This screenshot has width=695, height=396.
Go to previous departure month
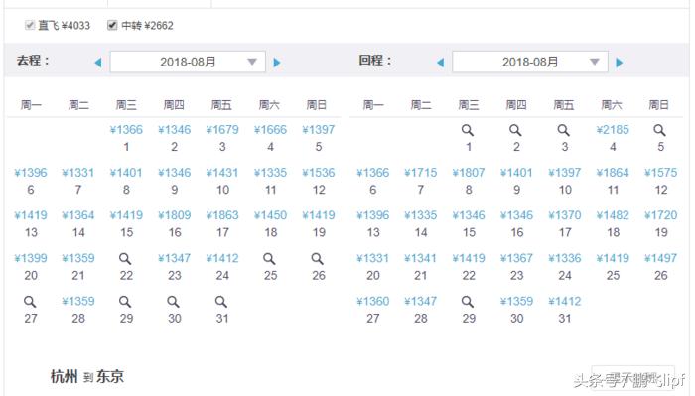point(98,63)
